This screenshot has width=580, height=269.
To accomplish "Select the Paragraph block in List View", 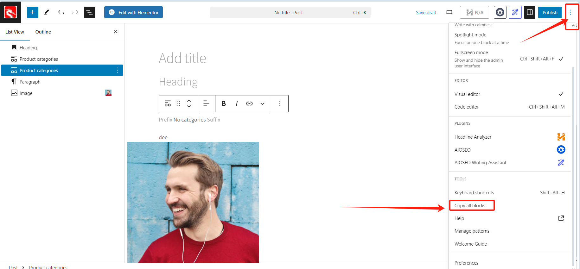I will [x=62, y=82].
